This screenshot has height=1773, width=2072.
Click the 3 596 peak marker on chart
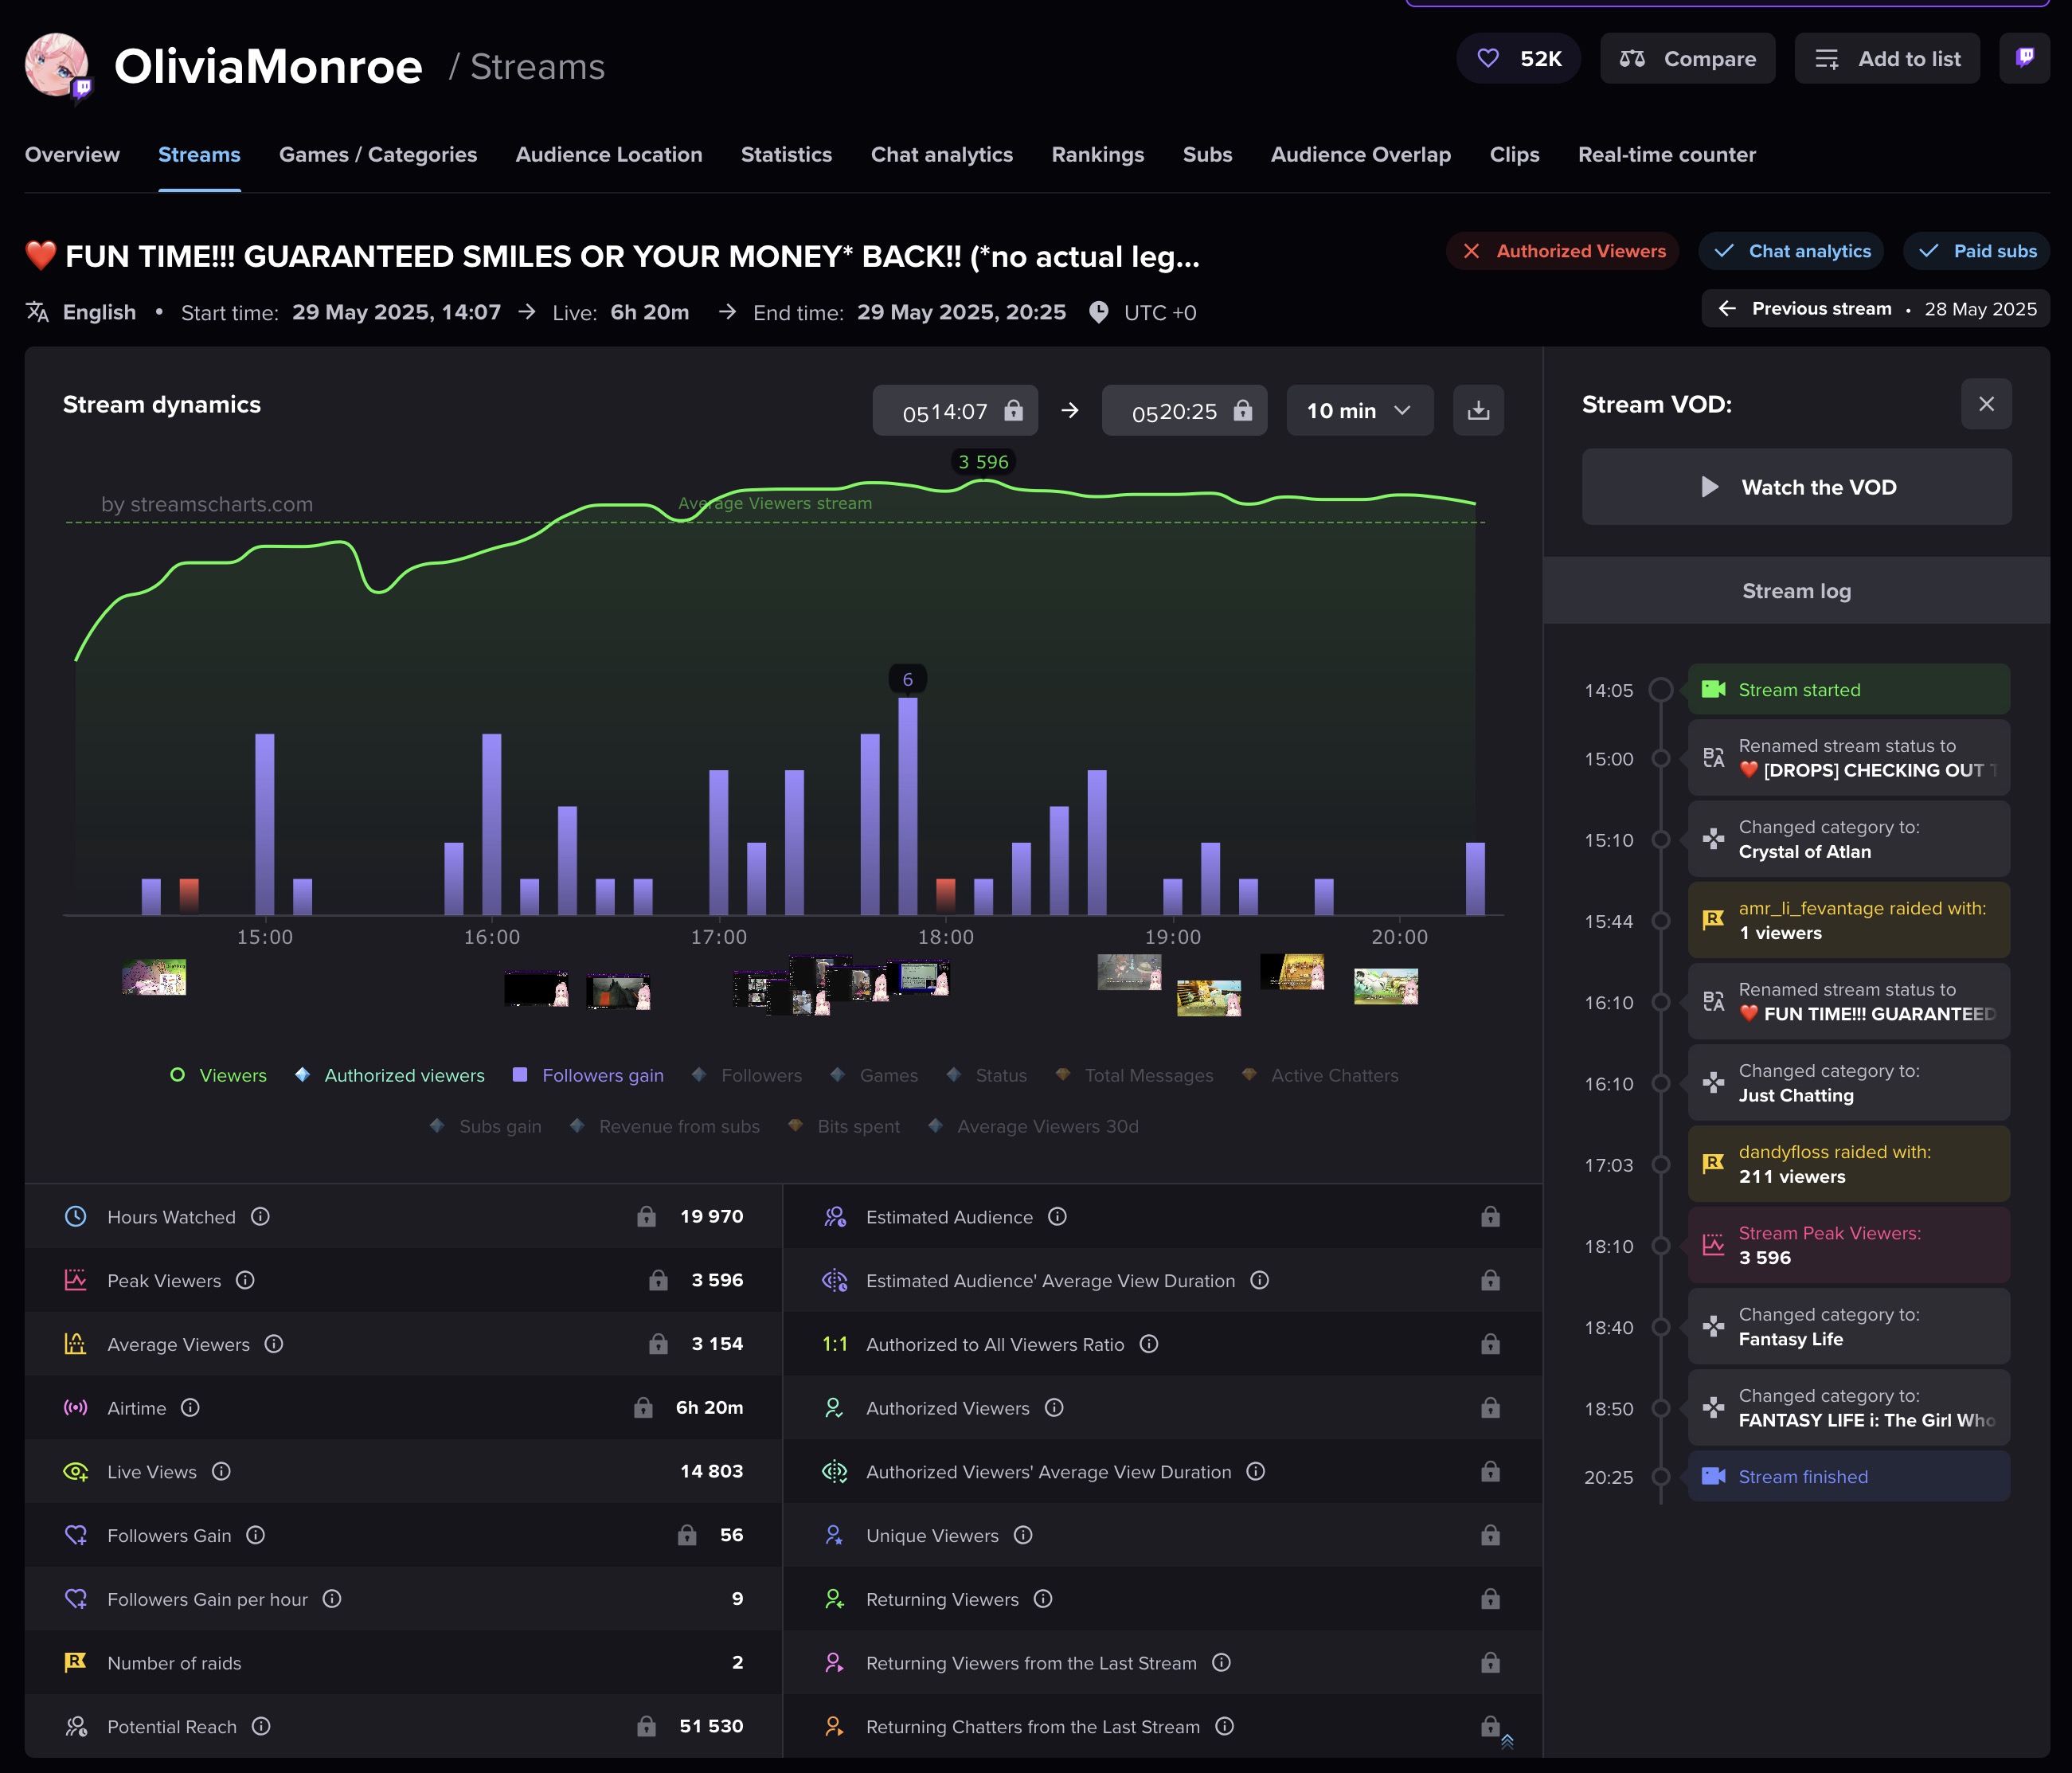click(983, 462)
